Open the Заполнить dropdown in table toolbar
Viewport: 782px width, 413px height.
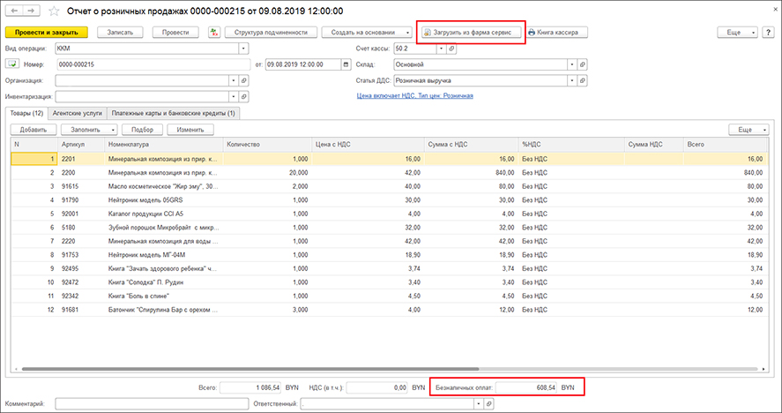[89, 130]
